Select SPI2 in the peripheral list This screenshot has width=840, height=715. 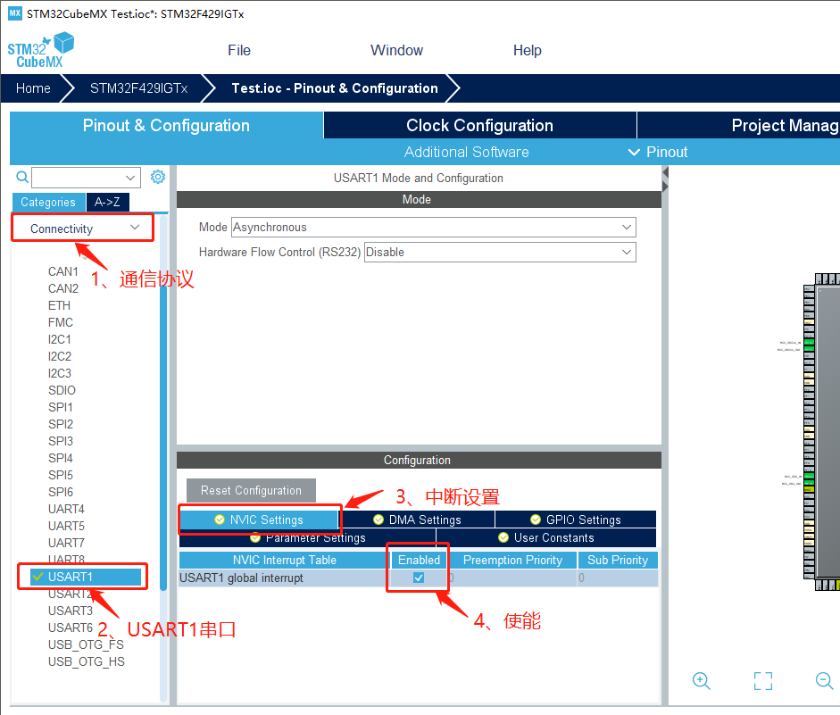coord(61,424)
